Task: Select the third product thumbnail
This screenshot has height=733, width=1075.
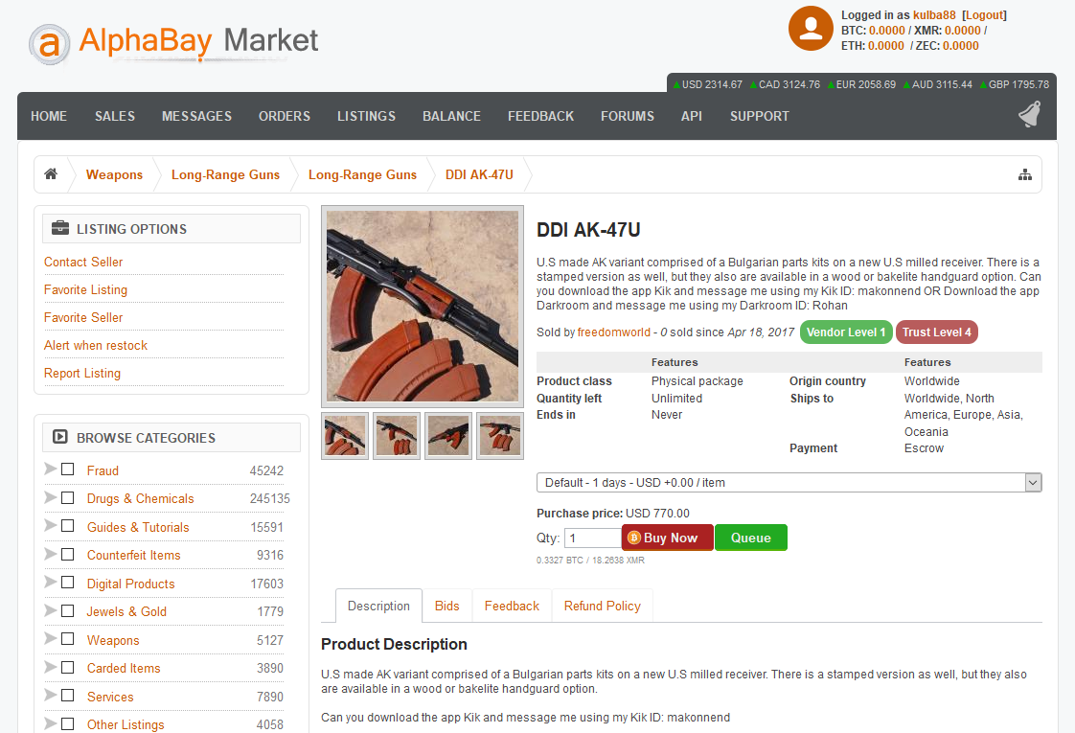Action: coord(448,435)
